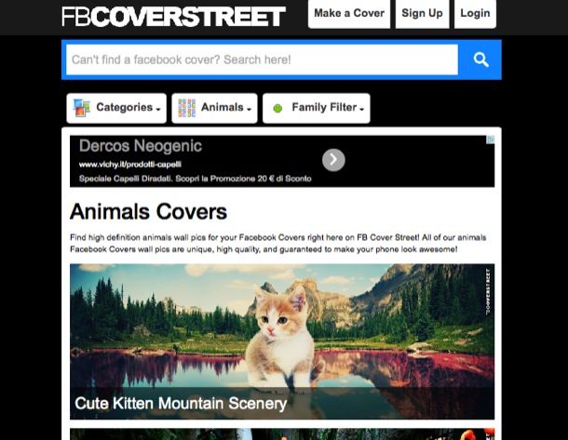
Task: Expand the Categories dropdown arrow
Action: click(x=158, y=110)
